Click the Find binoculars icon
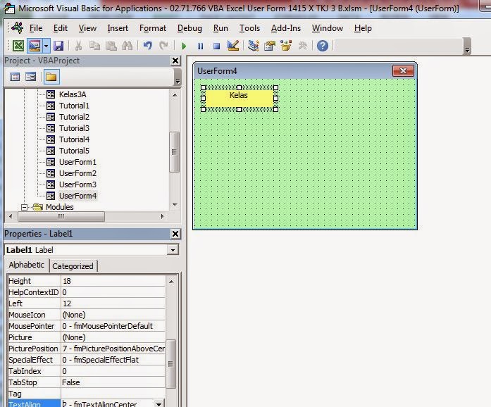This screenshot has height=407, width=491. [127, 46]
